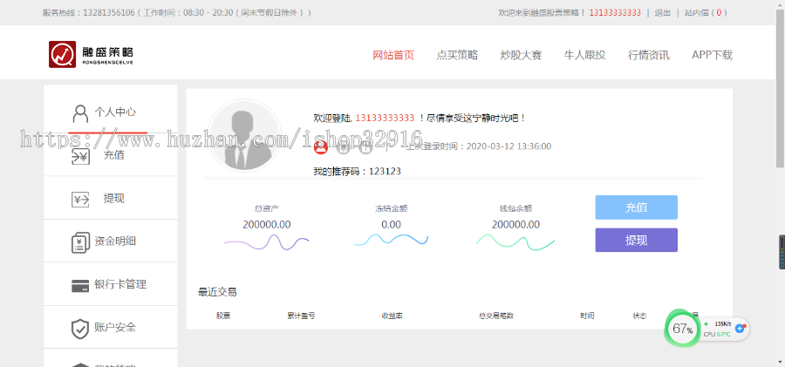Image resolution: width=785 pixels, height=367 pixels.
Task: Click account number 13133333333 in top bar
Action: [x=615, y=12]
